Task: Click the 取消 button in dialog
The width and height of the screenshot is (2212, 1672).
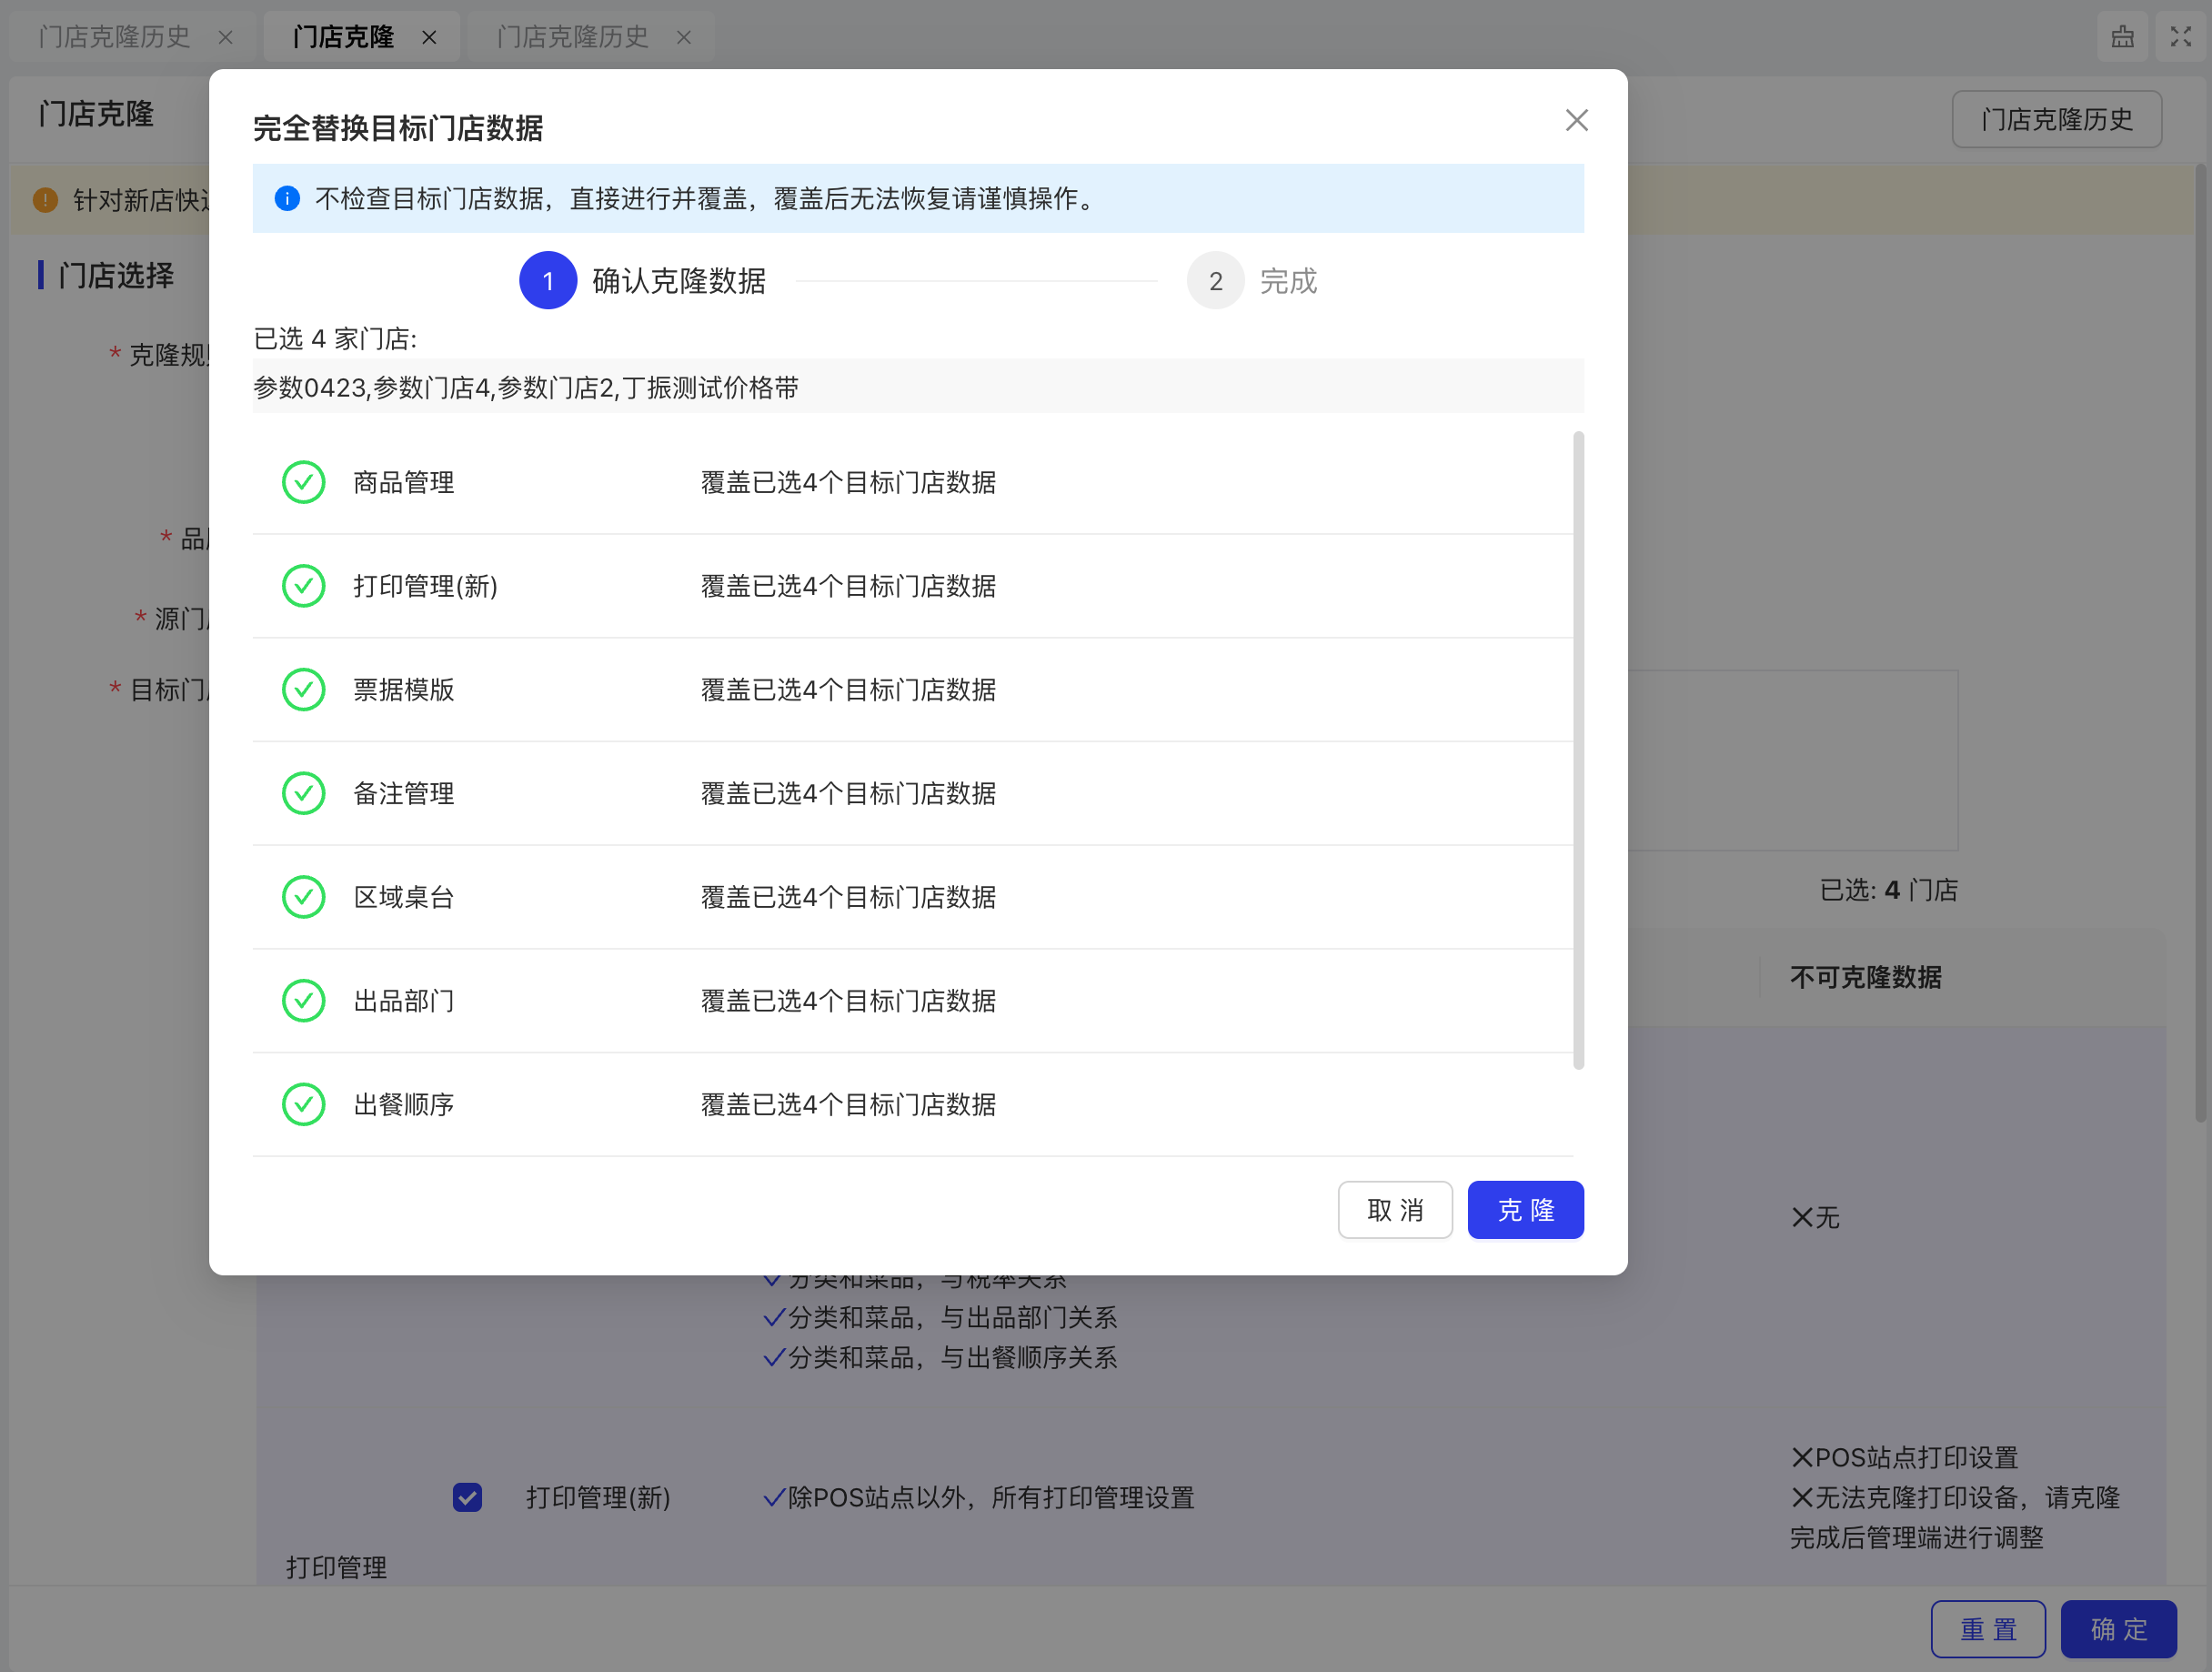Action: (x=1395, y=1209)
